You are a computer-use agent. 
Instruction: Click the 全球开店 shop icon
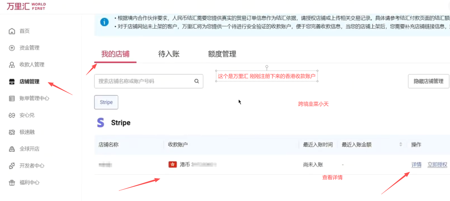tap(12, 149)
